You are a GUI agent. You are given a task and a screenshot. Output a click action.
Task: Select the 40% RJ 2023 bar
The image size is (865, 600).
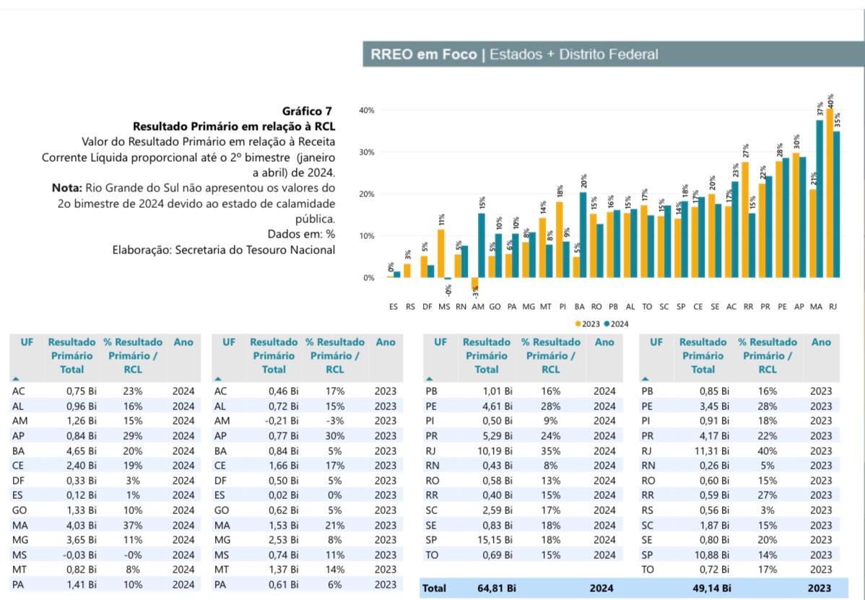tap(829, 195)
